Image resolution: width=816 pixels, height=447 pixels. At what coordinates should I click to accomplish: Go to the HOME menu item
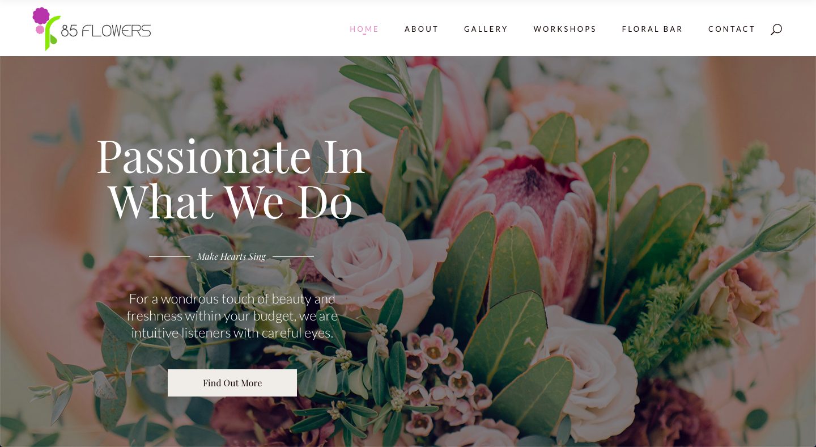[x=364, y=29]
